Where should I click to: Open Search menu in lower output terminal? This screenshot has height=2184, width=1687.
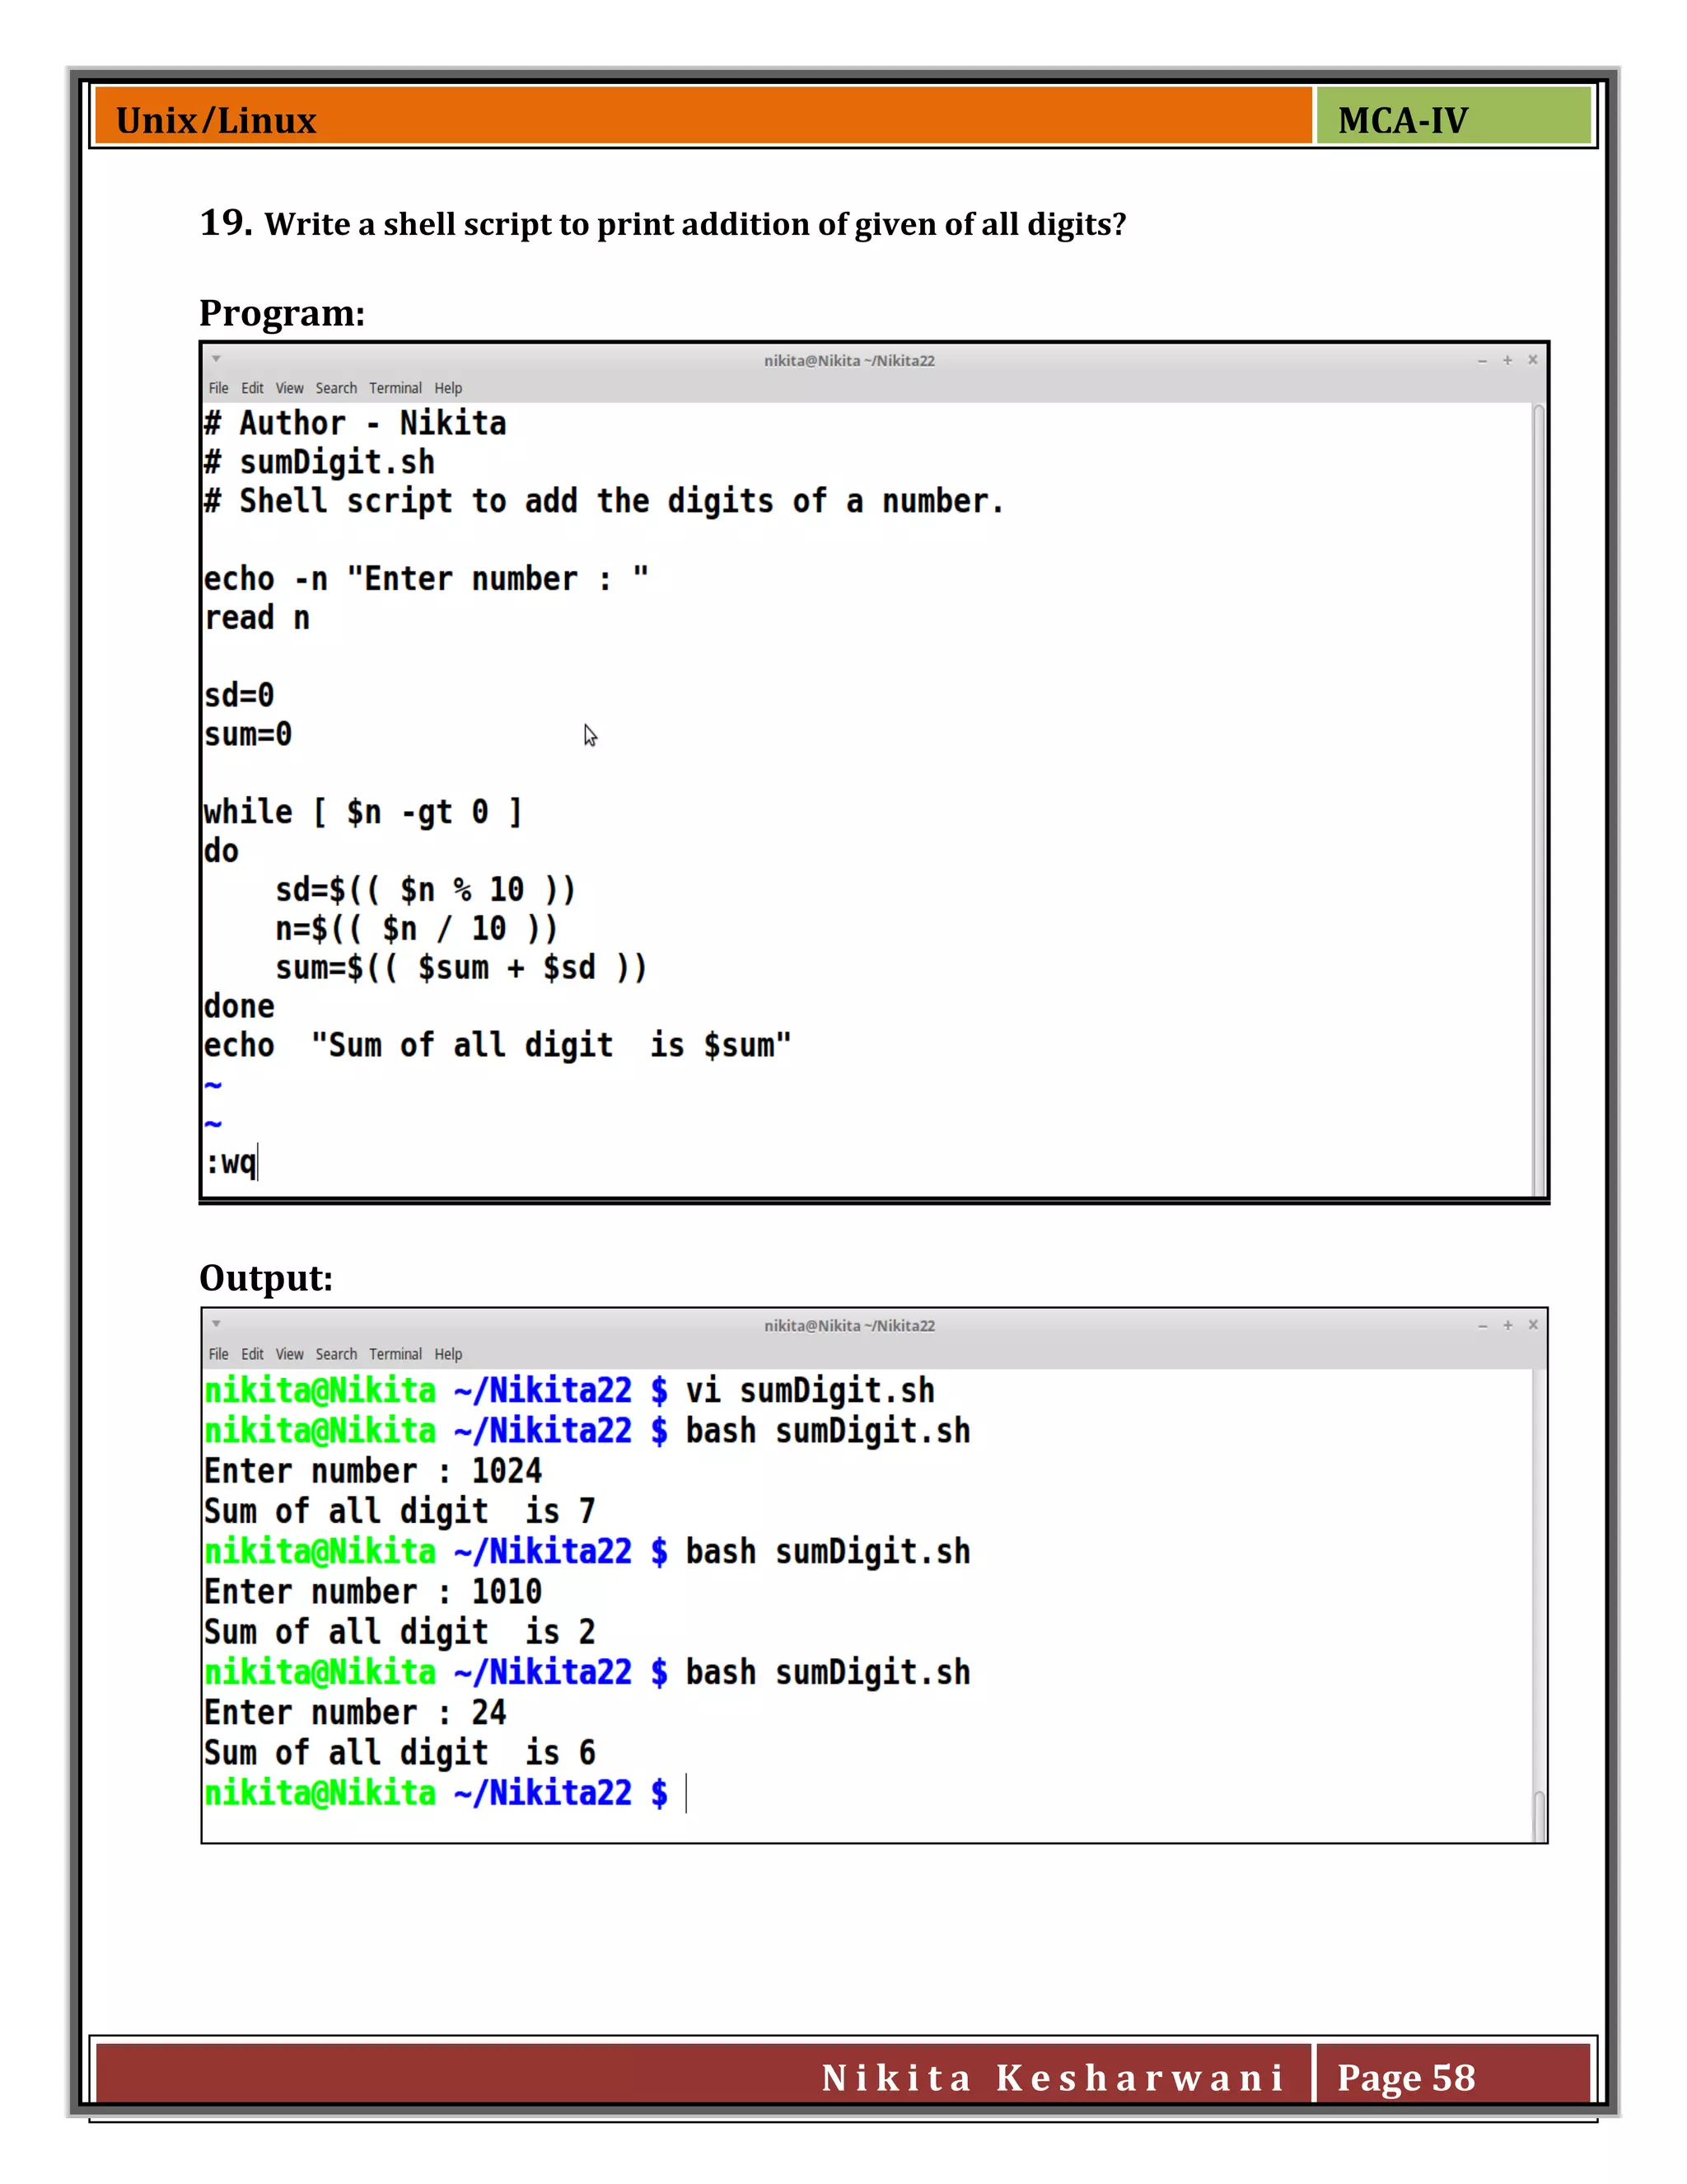point(336,1354)
